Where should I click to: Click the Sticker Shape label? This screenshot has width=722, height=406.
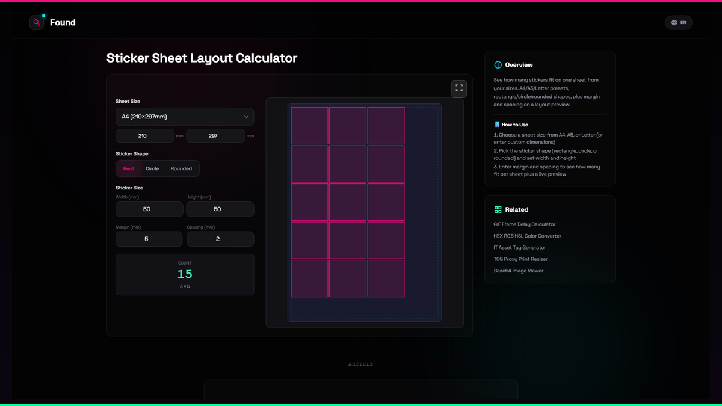click(132, 154)
